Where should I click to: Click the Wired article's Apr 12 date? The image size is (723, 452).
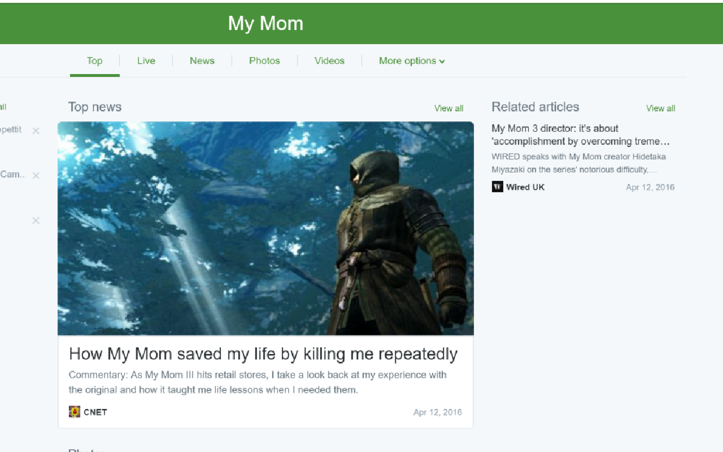coord(650,186)
